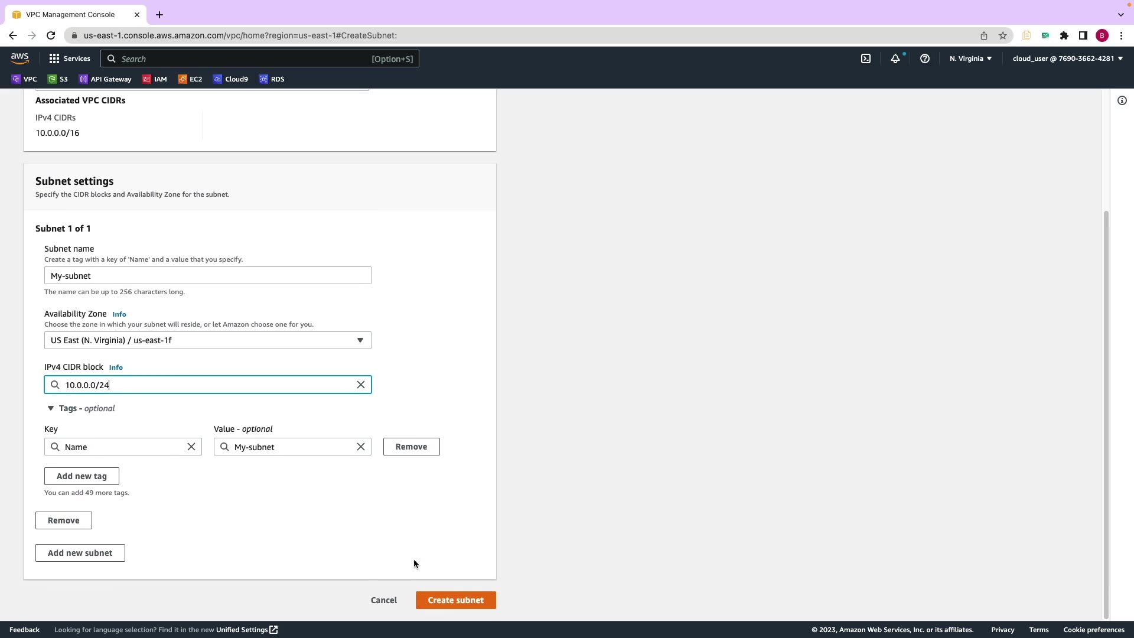Screen dimensions: 1134x638
Task: Click the help question mark icon
Action: (x=925, y=58)
